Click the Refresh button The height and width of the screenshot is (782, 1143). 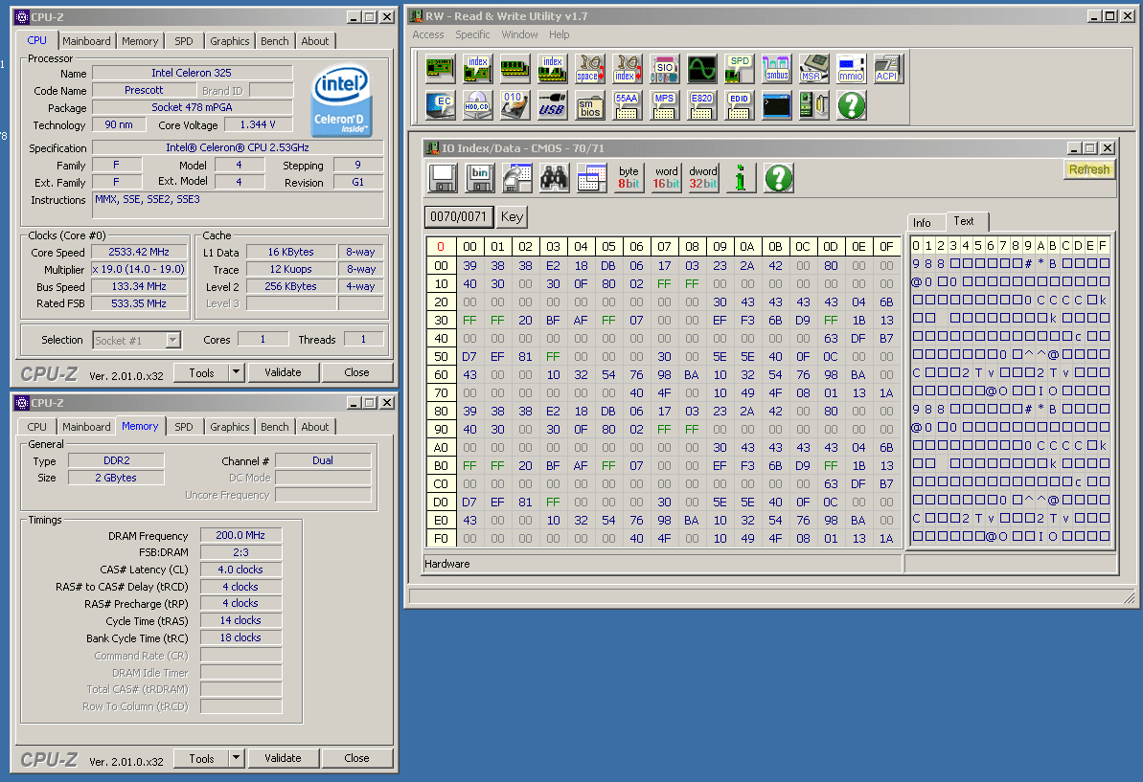pos(1089,168)
